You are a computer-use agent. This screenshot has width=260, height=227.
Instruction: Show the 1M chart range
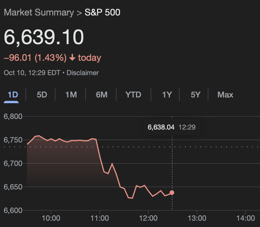point(71,95)
